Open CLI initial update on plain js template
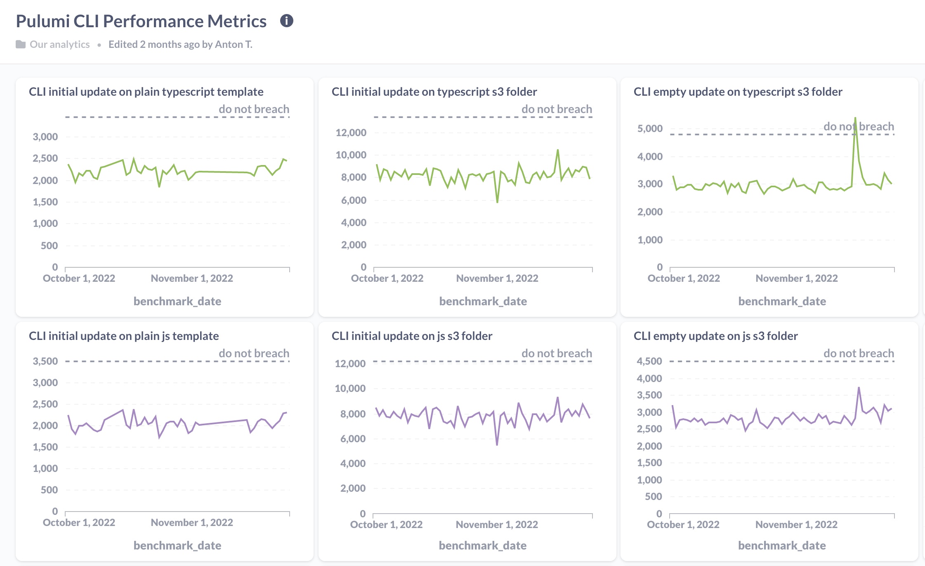925x566 pixels. pyautogui.click(x=124, y=336)
